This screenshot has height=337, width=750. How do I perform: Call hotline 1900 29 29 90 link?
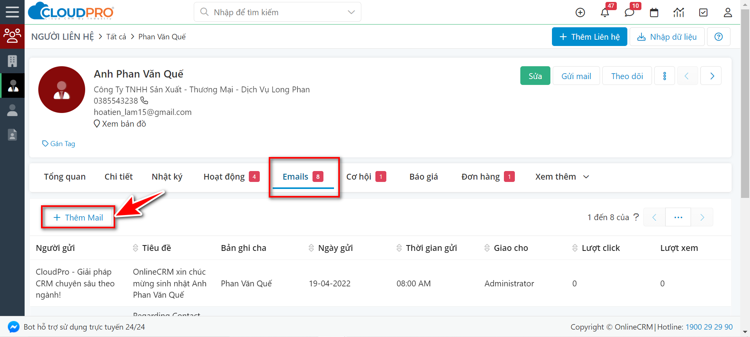tap(709, 327)
